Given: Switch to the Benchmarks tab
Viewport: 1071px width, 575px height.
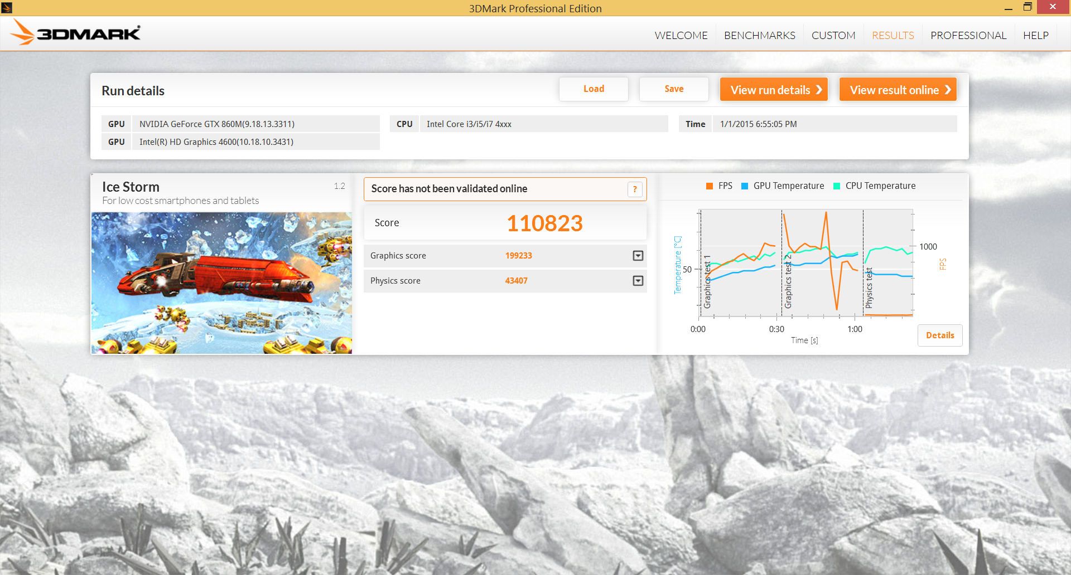Looking at the screenshot, I should point(760,35).
